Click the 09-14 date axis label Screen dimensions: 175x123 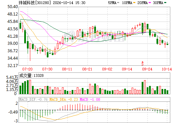tap(127, 69)
